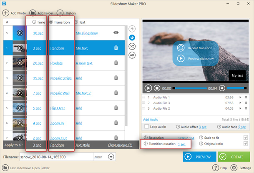Move slide down with blue down arrow

(132, 38)
